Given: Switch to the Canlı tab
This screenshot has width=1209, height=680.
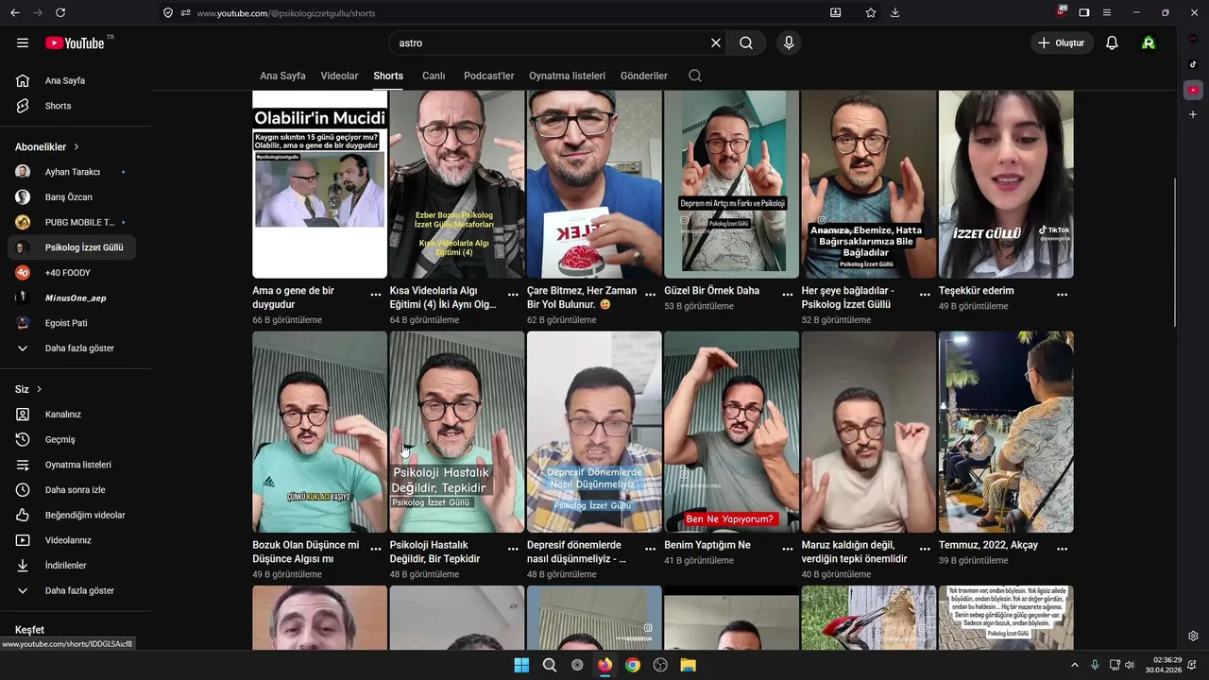Looking at the screenshot, I should [x=434, y=76].
